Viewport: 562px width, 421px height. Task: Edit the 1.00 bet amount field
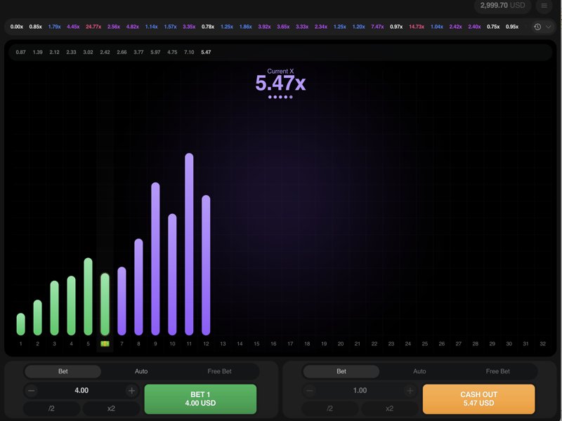click(x=360, y=391)
